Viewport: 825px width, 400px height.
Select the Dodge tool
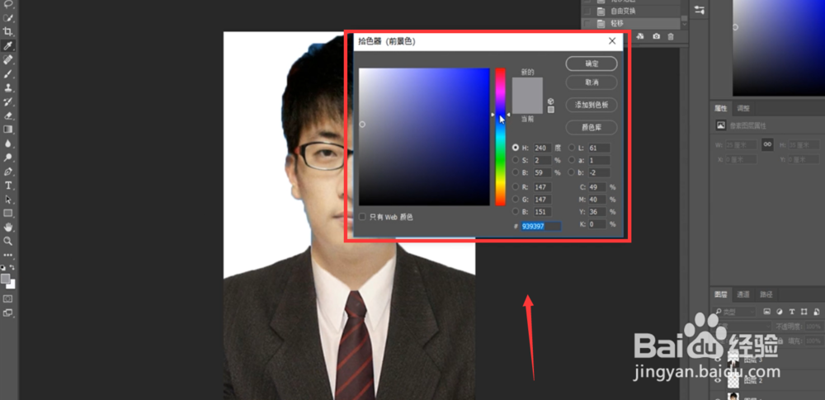[x=8, y=158]
